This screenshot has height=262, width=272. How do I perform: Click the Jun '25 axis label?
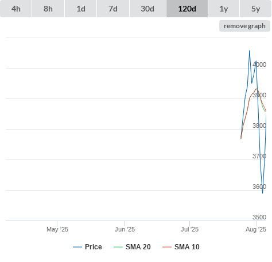tap(125, 229)
